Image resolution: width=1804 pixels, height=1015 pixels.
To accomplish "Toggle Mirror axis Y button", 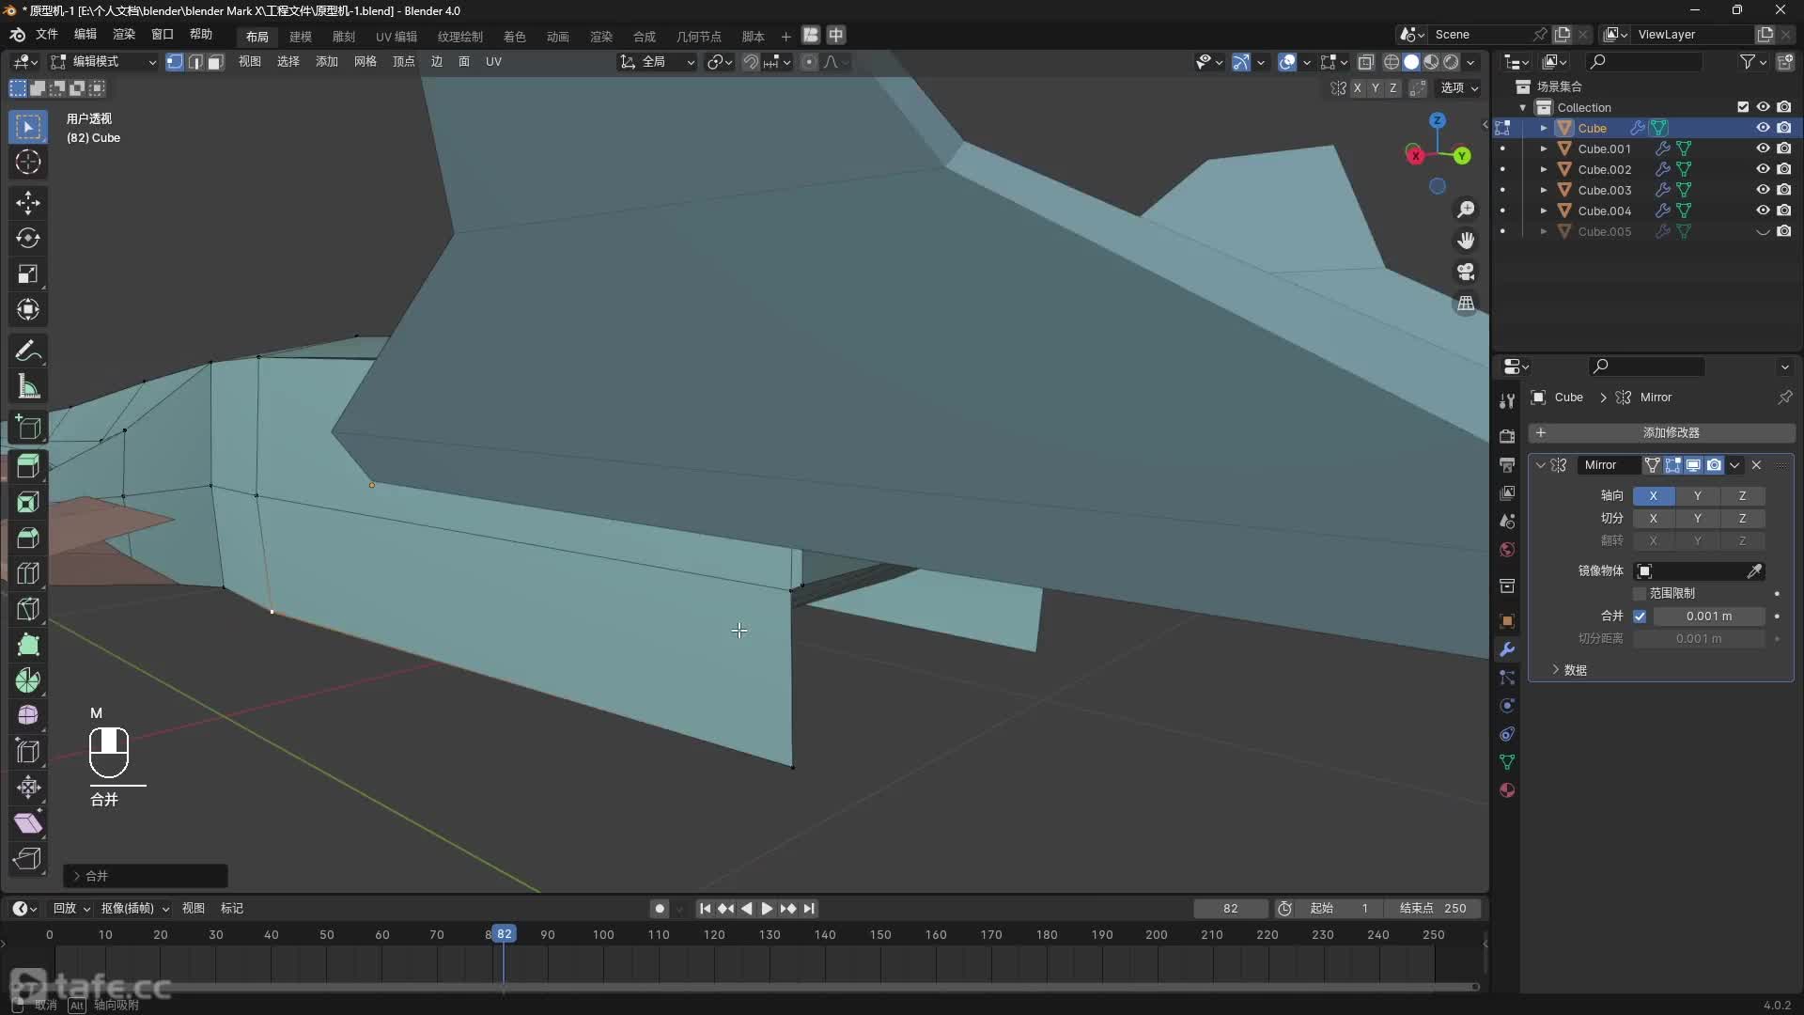I will [x=1697, y=495].
